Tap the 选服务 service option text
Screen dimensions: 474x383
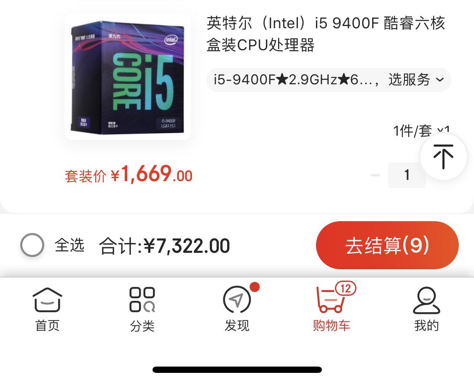(x=409, y=80)
